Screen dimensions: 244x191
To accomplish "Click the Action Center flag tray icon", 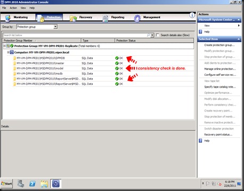I will [208, 184].
